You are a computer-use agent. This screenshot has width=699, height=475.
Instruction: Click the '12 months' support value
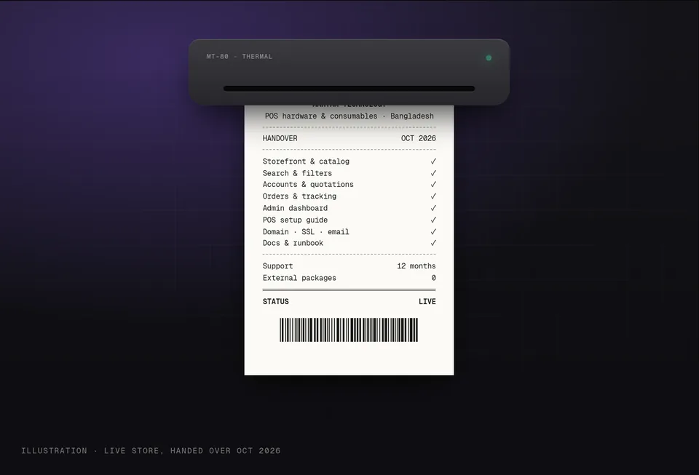click(416, 266)
